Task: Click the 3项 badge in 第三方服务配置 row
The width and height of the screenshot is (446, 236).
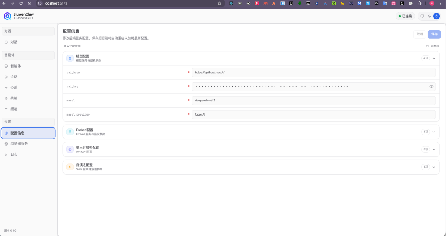Action: (x=425, y=149)
